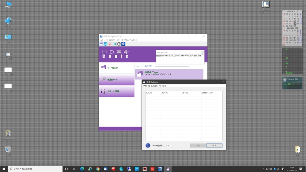
Task: Click the gray round icon in launcher toolbar
Action: coord(119,44)
